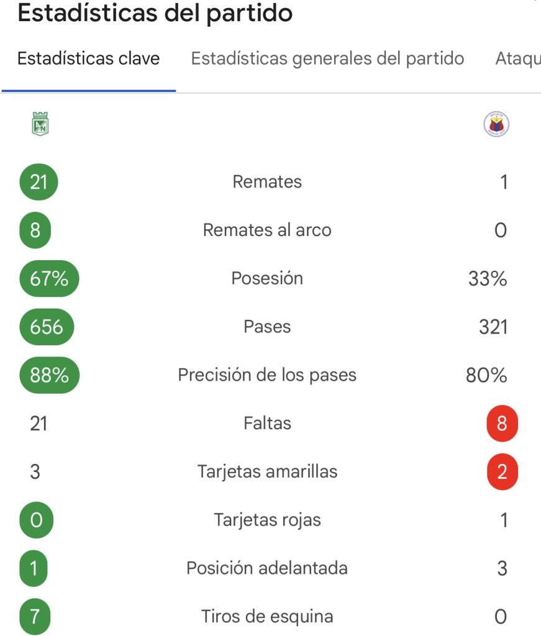Image resolution: width=541 pixels, height=636 pixels.
Task: Click the Deportivo Pasto team crest
Action: tap(496, 124)
